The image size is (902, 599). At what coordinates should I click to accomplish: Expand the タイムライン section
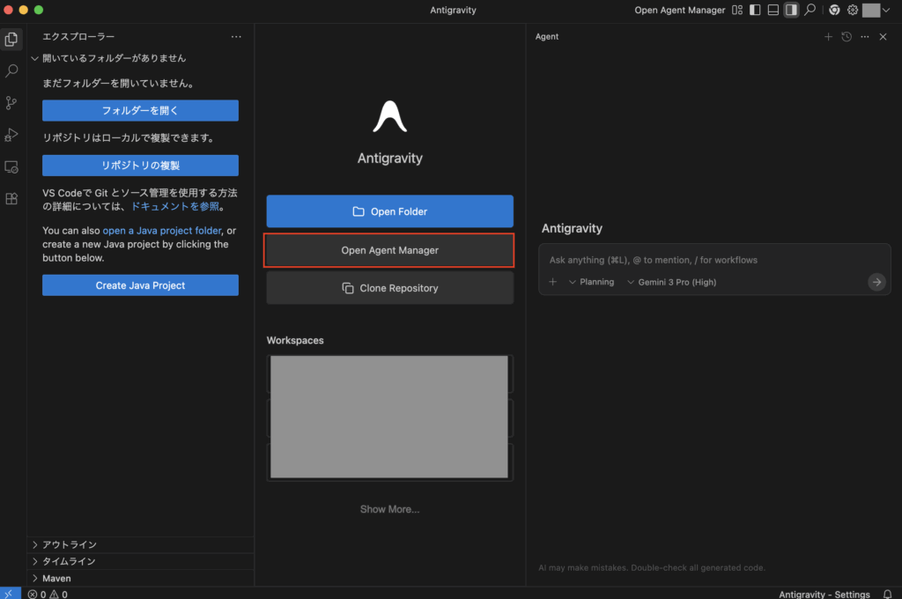[69, 561]
